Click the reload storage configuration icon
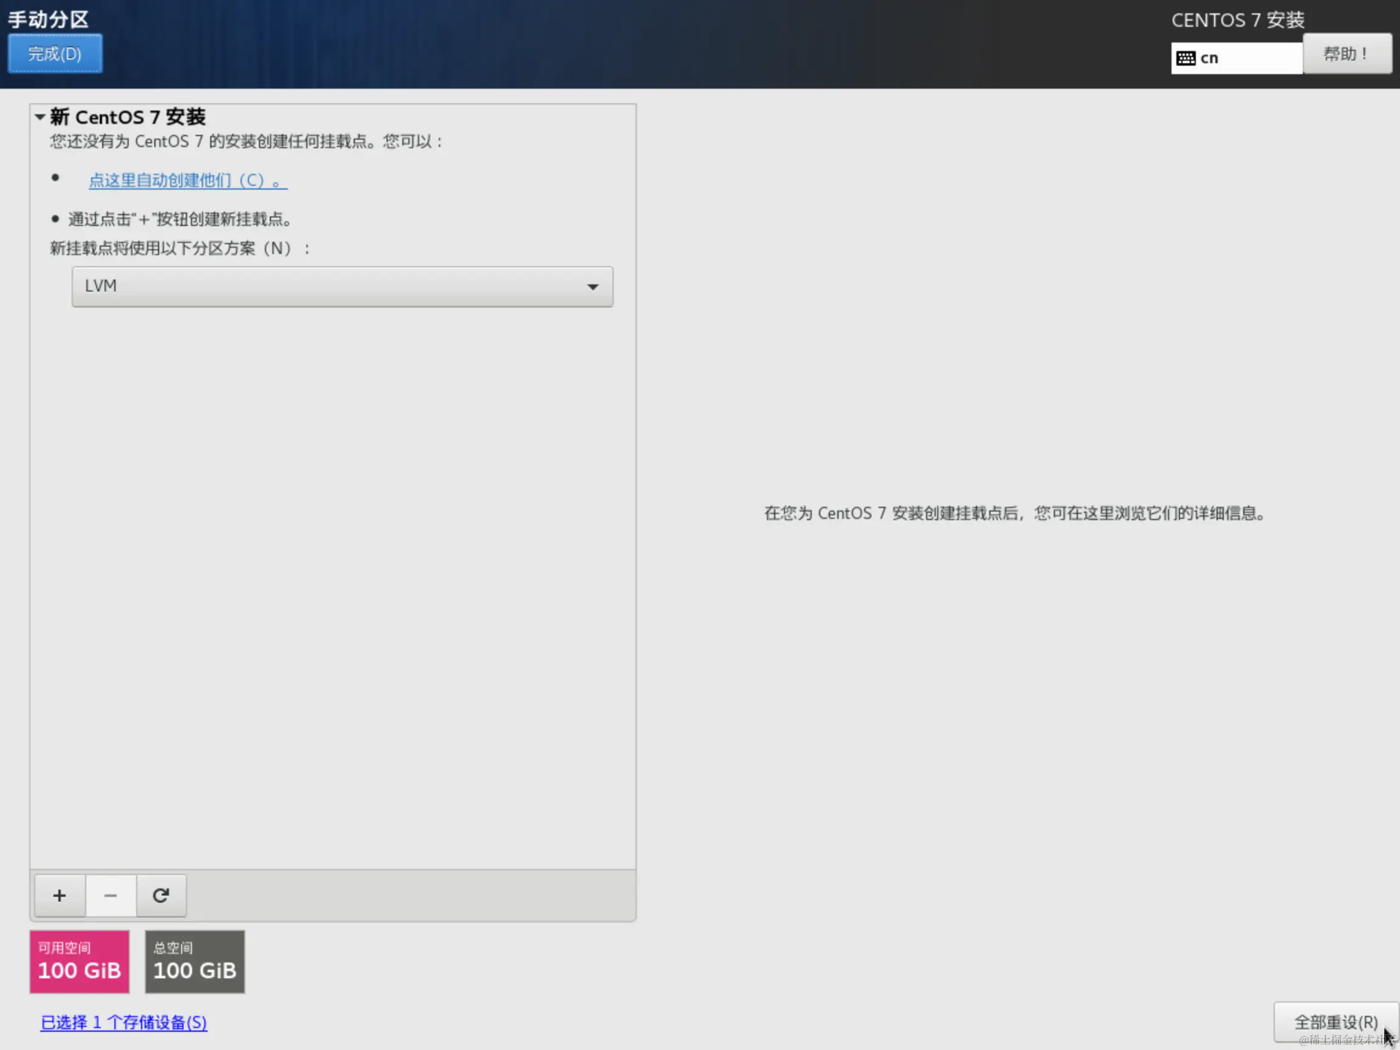Screen dimensions: 1400x1050 coord(161,896)
